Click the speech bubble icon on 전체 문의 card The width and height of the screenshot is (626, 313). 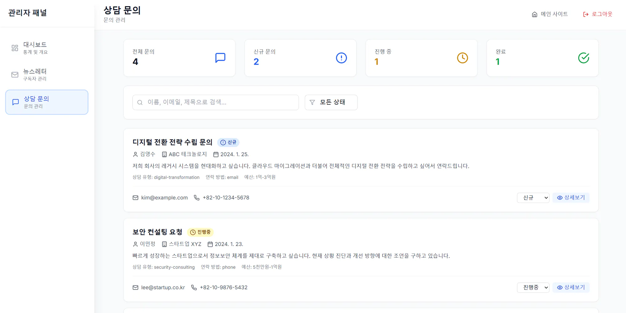click(x=220, y=58)
